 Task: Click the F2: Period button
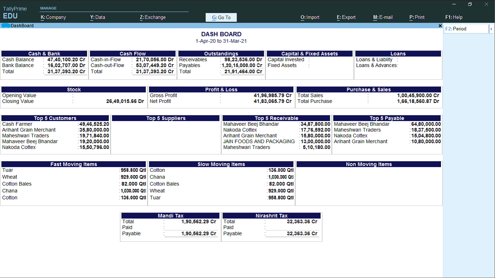point(466,29)
